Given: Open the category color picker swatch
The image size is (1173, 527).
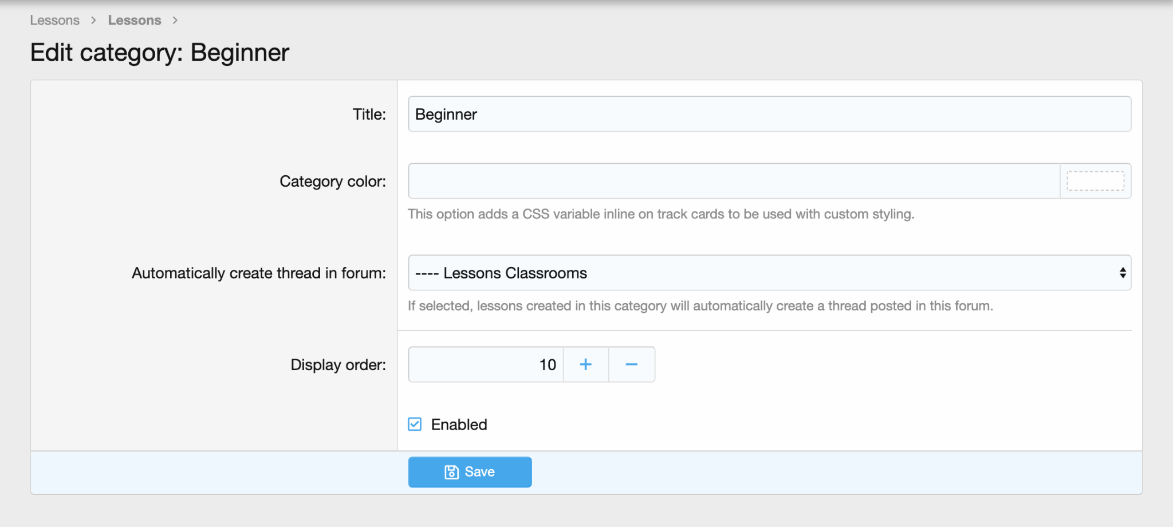Looking at the screenshot, I should click(x=1095, y=181).
